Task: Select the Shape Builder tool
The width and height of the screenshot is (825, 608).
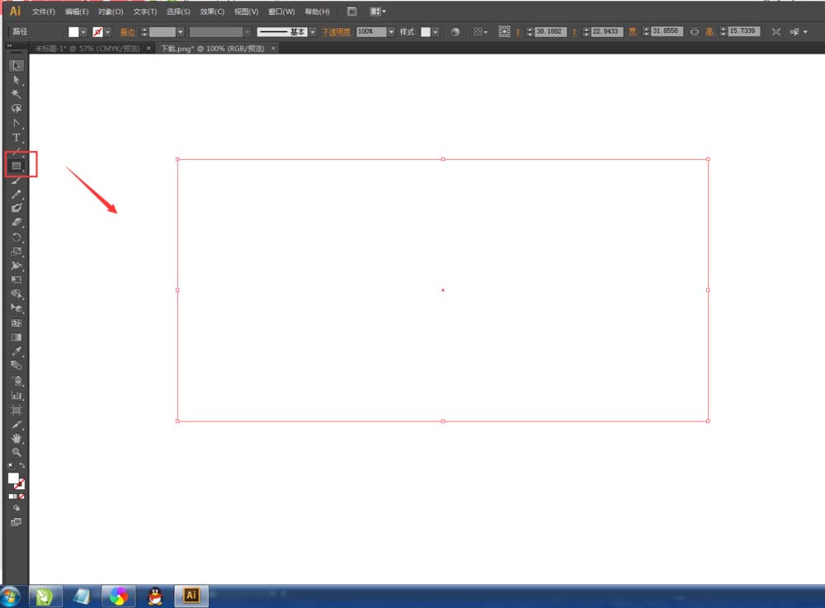Action: (16, 294)
